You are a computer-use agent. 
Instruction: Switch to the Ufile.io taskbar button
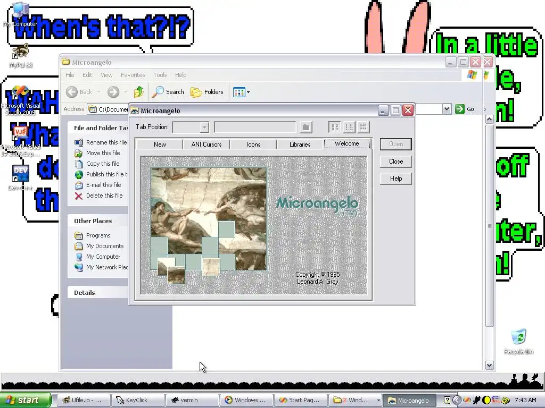(84, 400)
